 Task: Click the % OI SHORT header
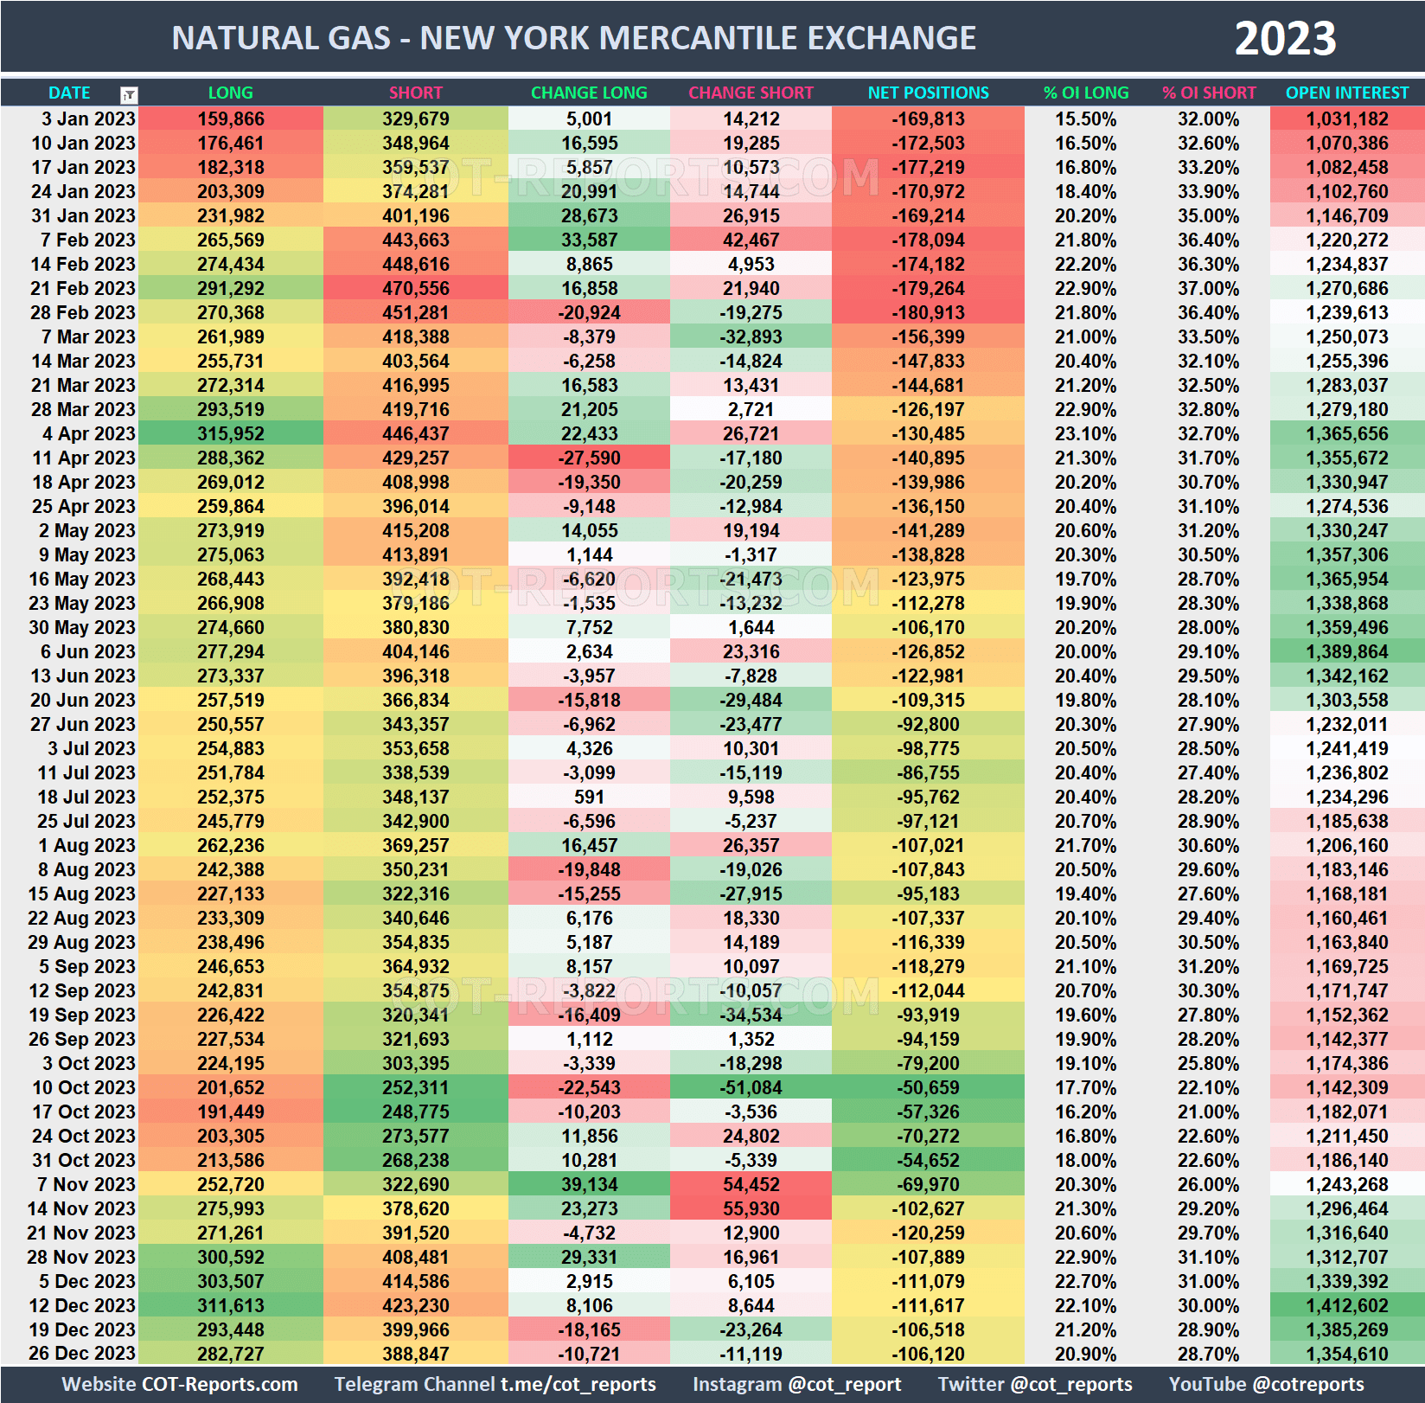click(x=1210, y=93)
